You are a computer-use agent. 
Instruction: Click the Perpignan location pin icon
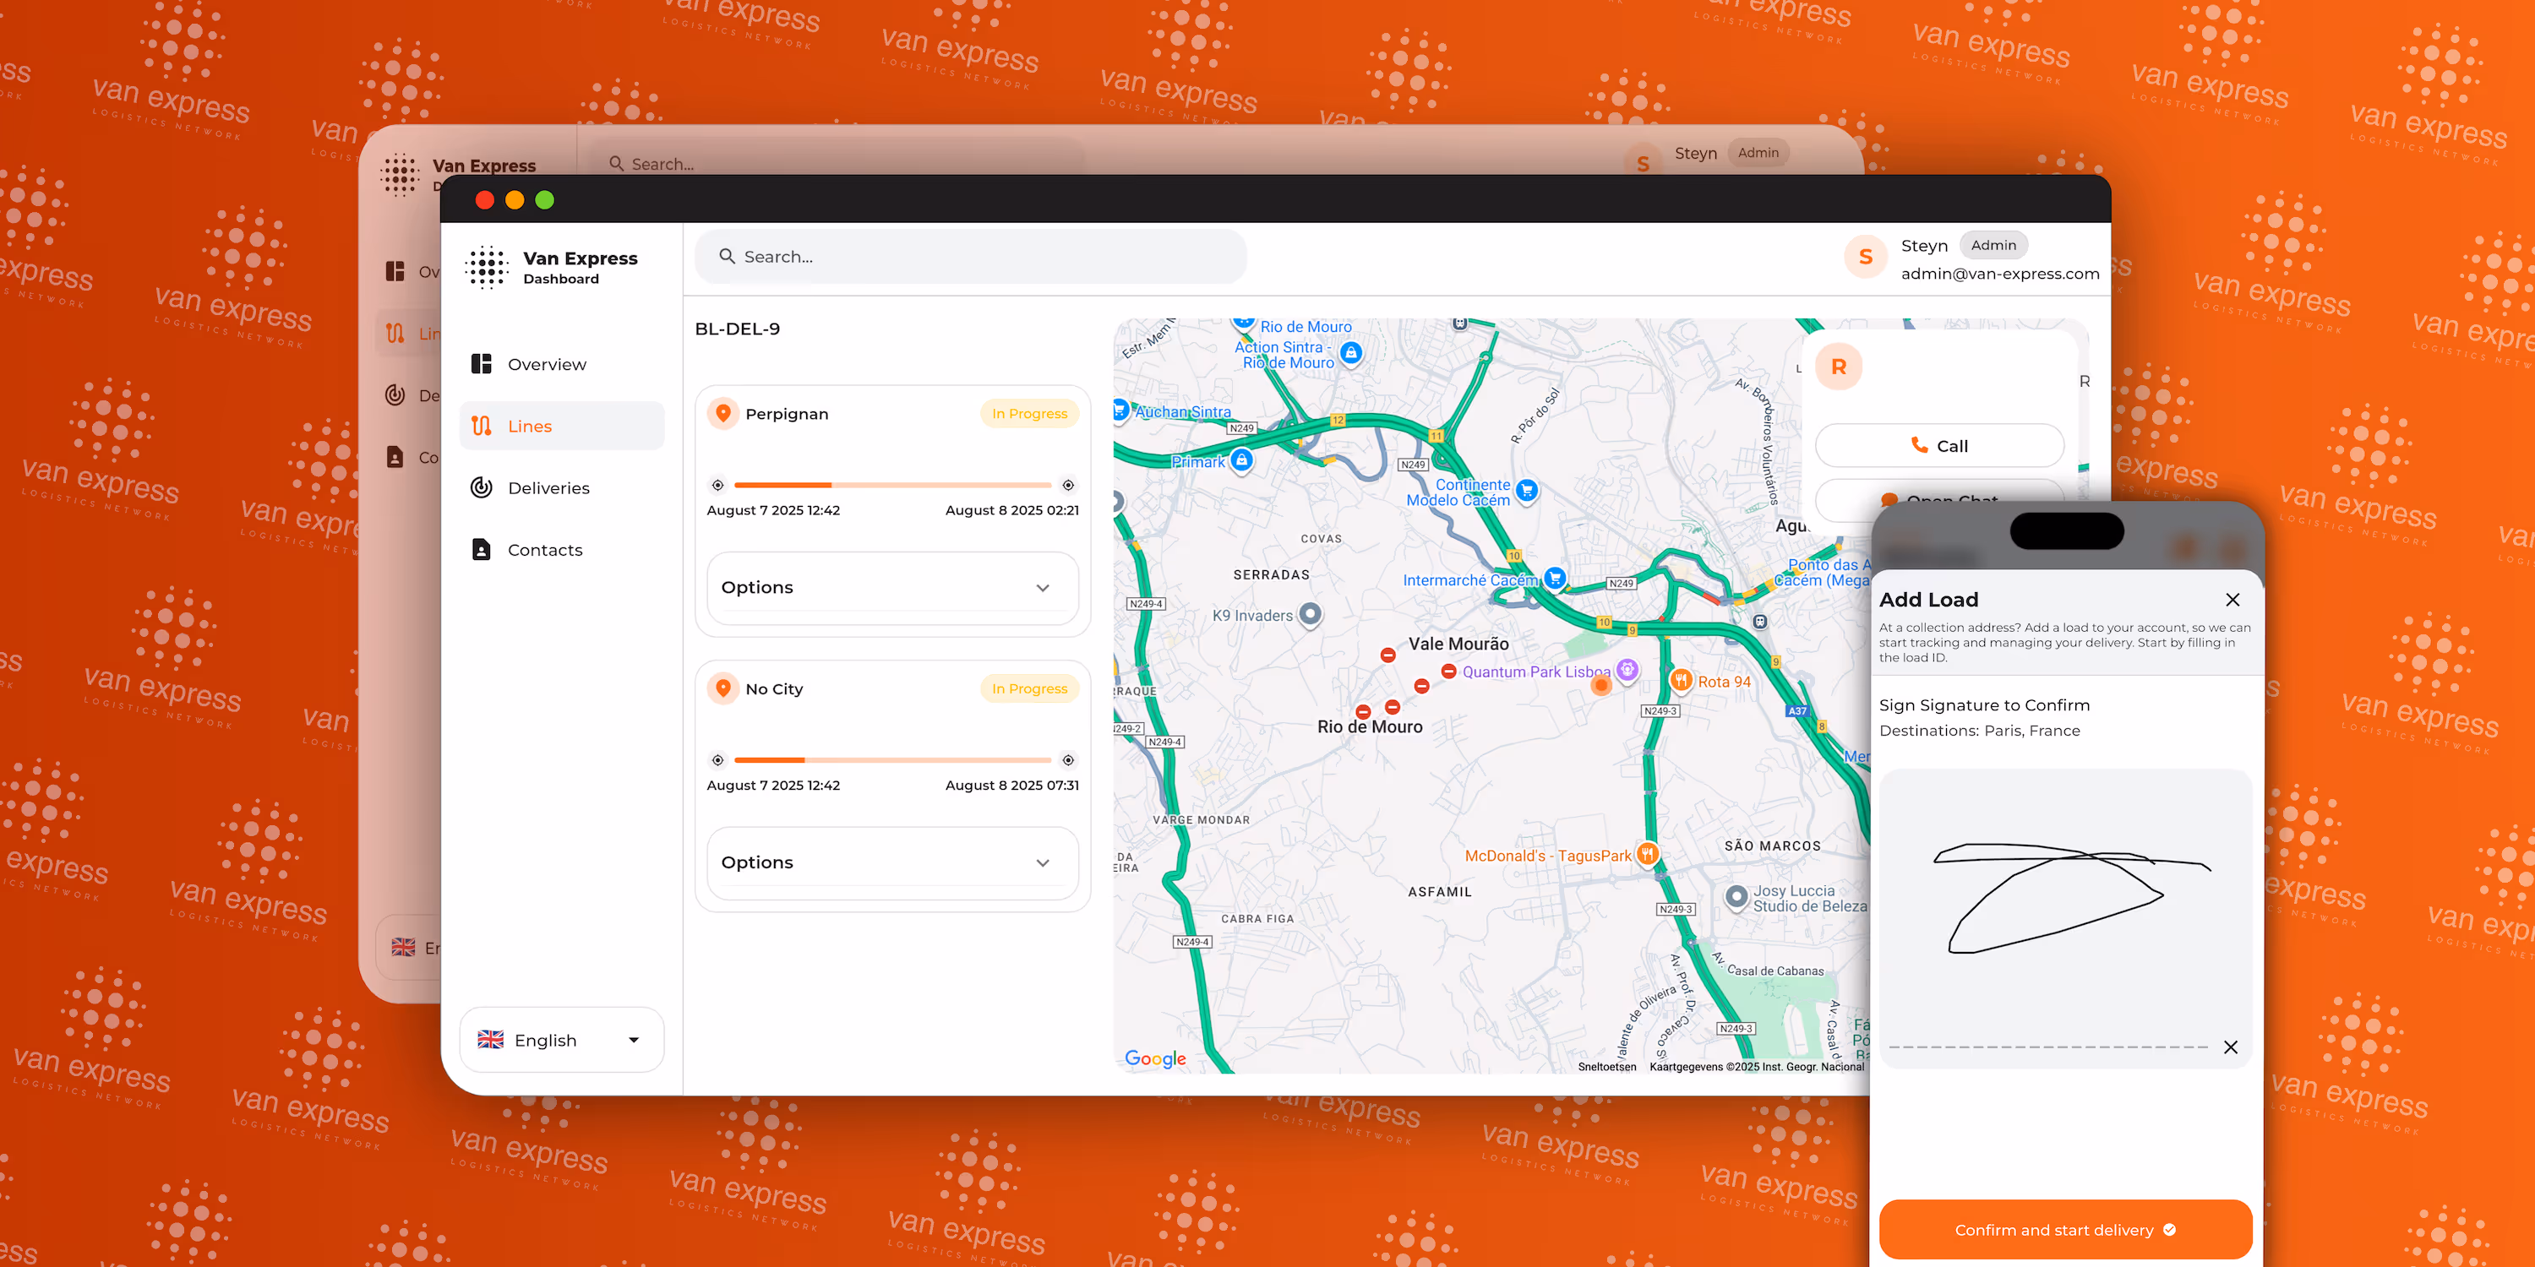pos(723,413)
